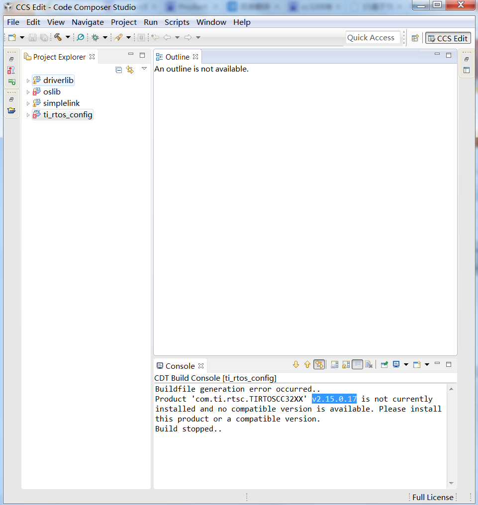This screenshot has width=478, height=505.
Task: Open the Scripts menu
Action: [x=177, y=22]
